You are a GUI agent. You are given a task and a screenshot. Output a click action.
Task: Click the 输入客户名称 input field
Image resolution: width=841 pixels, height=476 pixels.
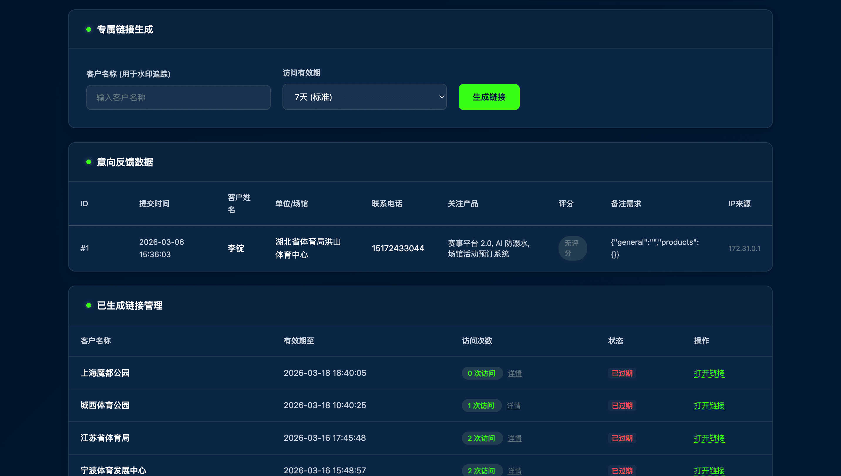178,97
